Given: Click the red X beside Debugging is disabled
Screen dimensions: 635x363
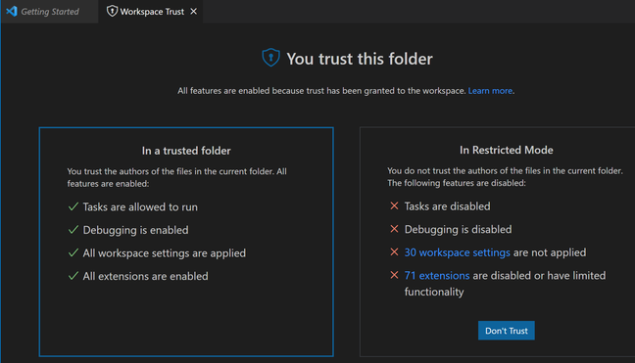Looking at the screenshot, I should 394,229.
